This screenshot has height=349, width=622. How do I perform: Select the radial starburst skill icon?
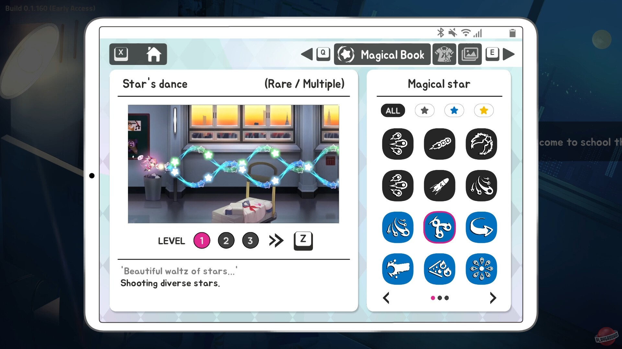click(481, 269)
